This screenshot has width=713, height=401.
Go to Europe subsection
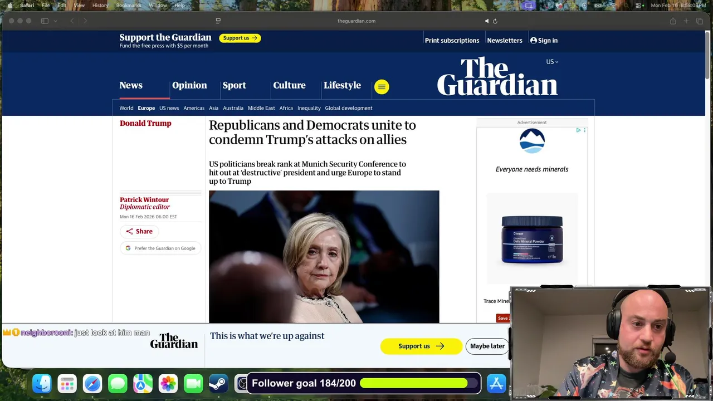(146, 108)
